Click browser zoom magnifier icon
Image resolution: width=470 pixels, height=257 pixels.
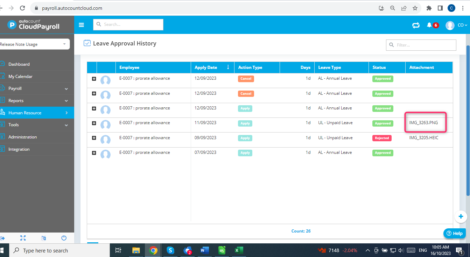(393, 8)
